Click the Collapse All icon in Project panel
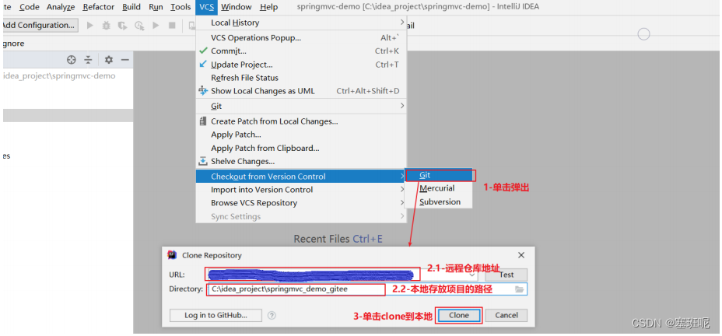The width and height of the screenshot is (722, 336). 88,60
